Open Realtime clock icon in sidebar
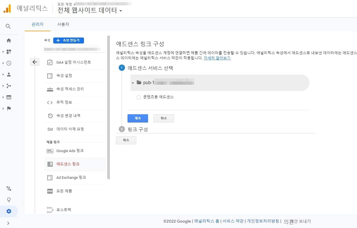 point(9,63)
